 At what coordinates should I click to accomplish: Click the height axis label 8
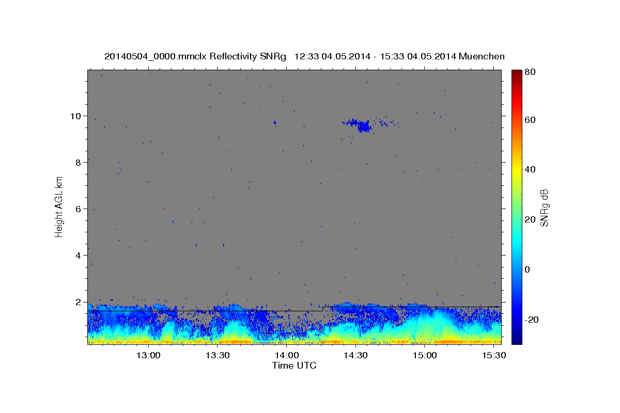point(79,163)
